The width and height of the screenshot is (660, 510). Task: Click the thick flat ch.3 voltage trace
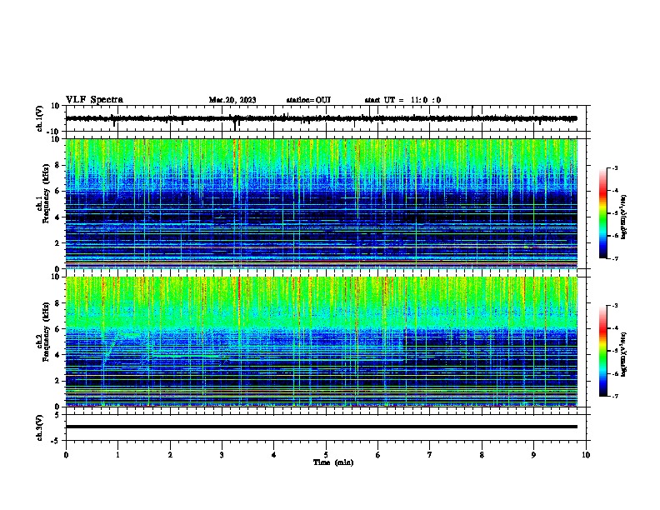pos(322,427)
